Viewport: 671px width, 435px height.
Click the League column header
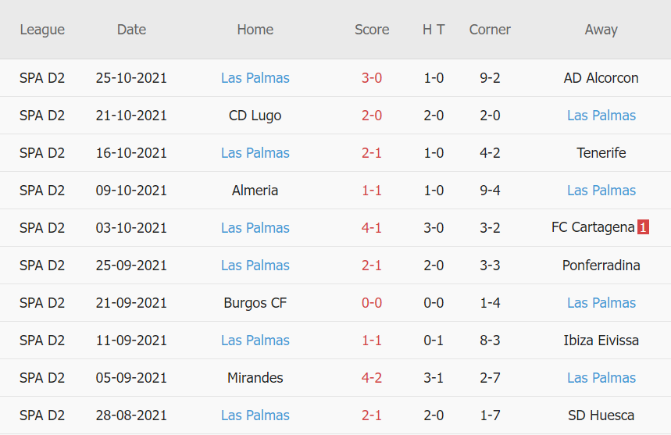(x=42, y=30)
